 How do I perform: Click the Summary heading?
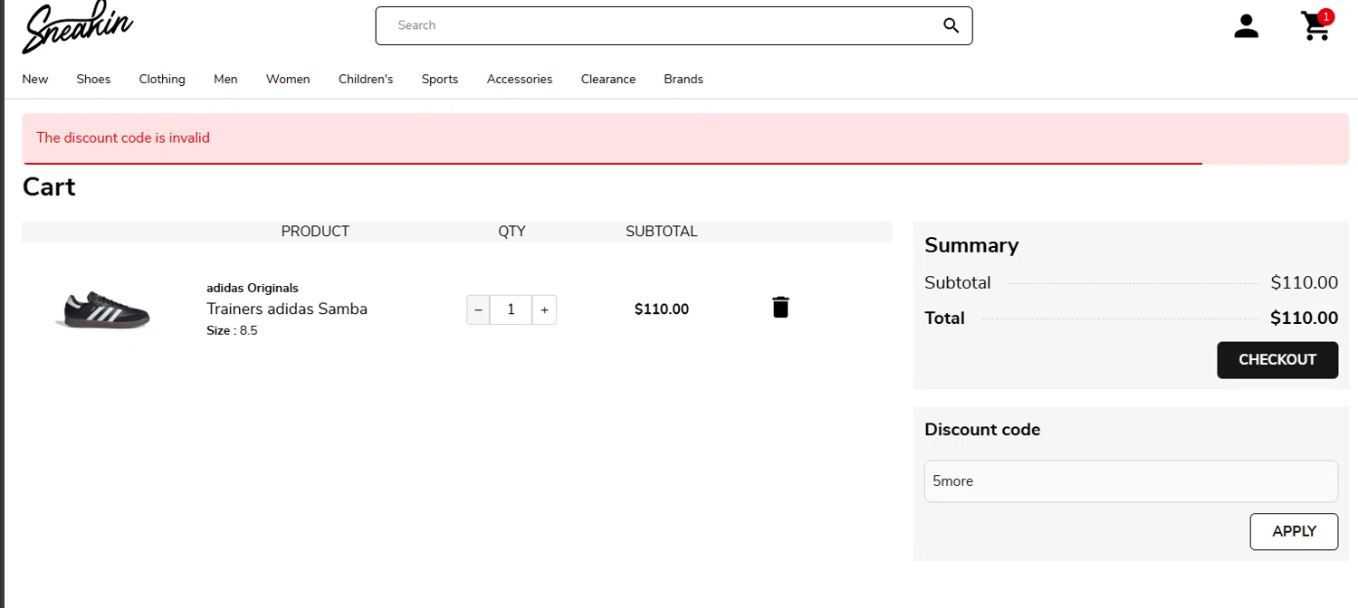971,245
